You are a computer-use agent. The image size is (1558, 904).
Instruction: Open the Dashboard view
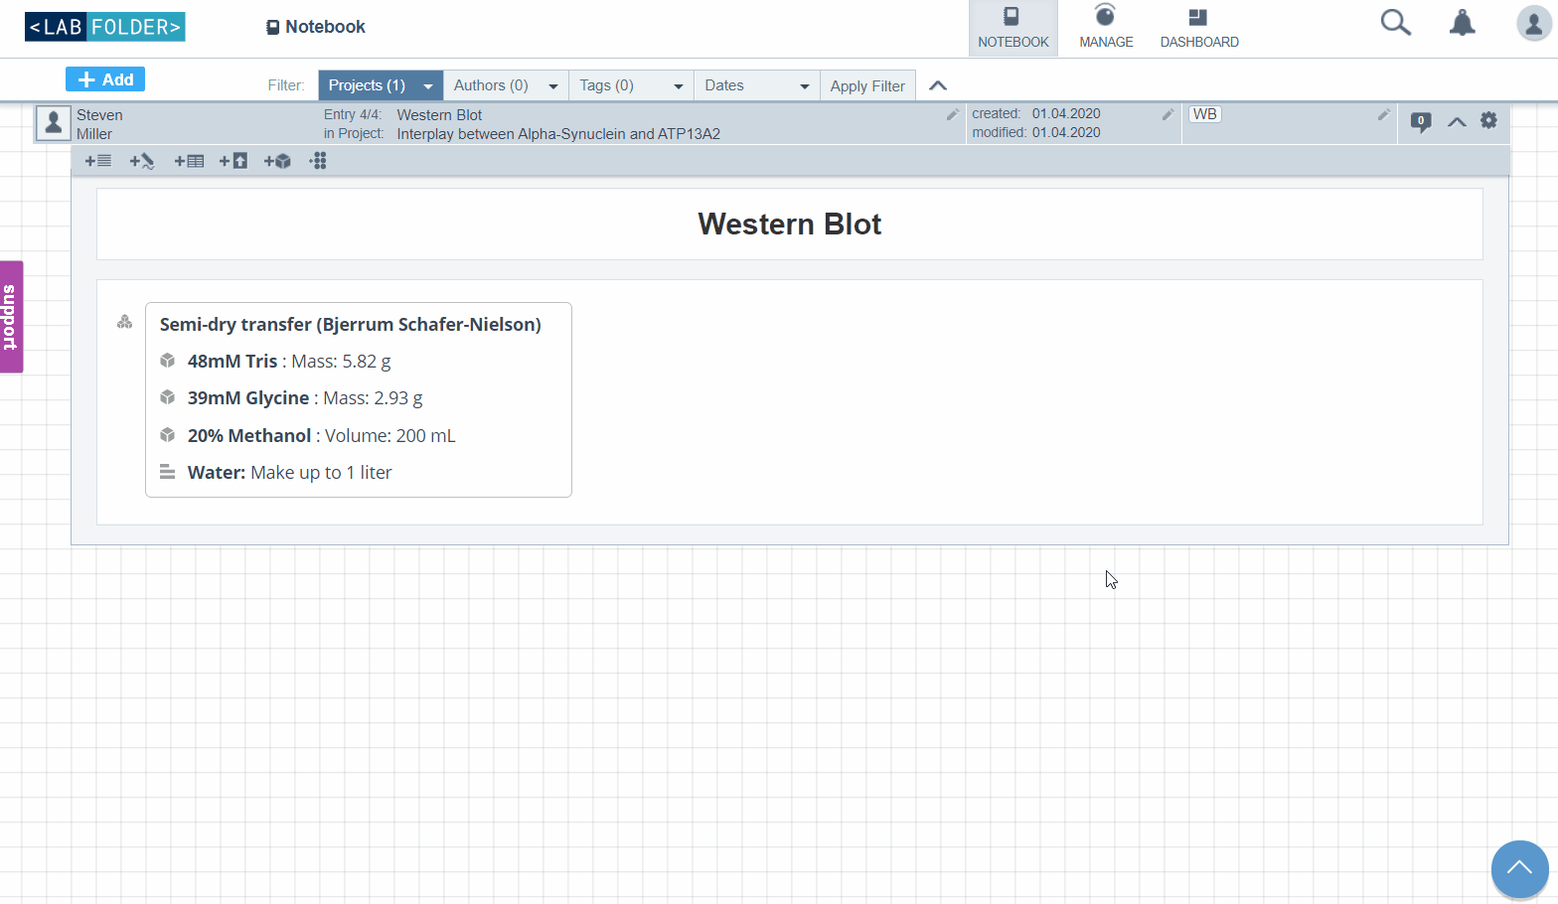pyautogui.click(x=1199, y=28)
